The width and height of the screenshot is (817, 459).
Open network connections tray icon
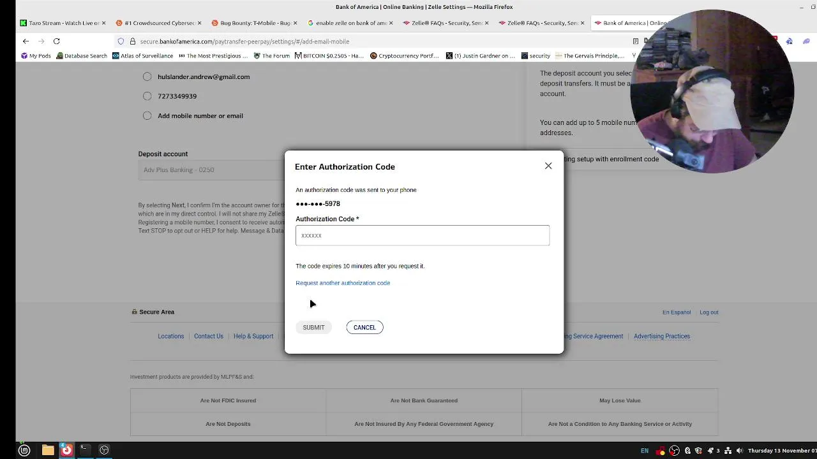point(728,451)
